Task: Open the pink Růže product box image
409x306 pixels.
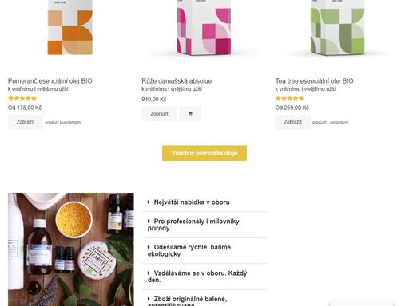Action: point(204,28)
